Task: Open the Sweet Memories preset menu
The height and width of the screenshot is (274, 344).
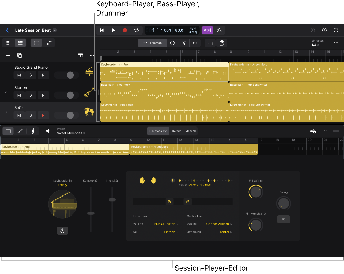Action: click(x=71, y=133)
